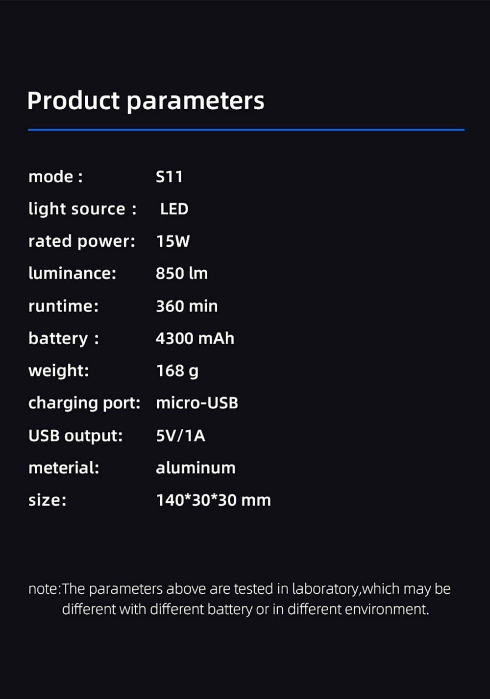Select the 360 min value
This screenshot has height=699, width=490.
(187, 306)
